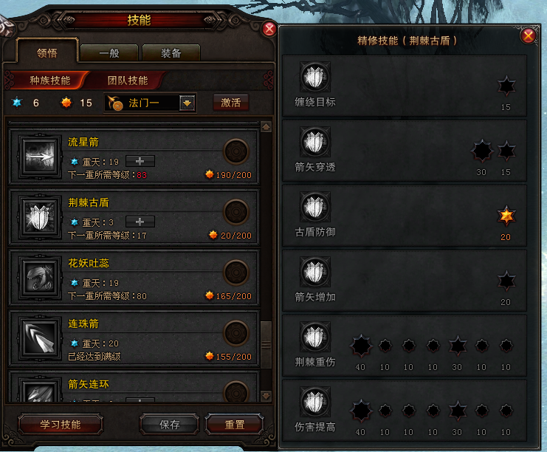Select the 流星箭 skill icon
The height and width of the screenshot is (452, 547).
pos(39,156)
